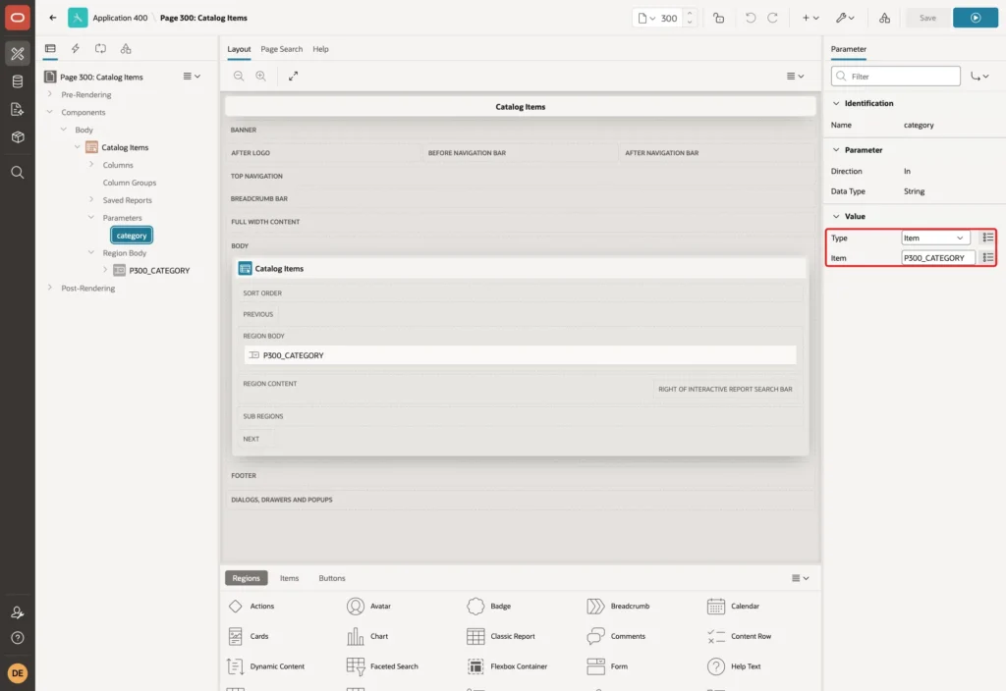Image resolution: width=1006 pixels, height=691 pixels.
Task: Increment page number with up stepper
Action: pos(690,14)
